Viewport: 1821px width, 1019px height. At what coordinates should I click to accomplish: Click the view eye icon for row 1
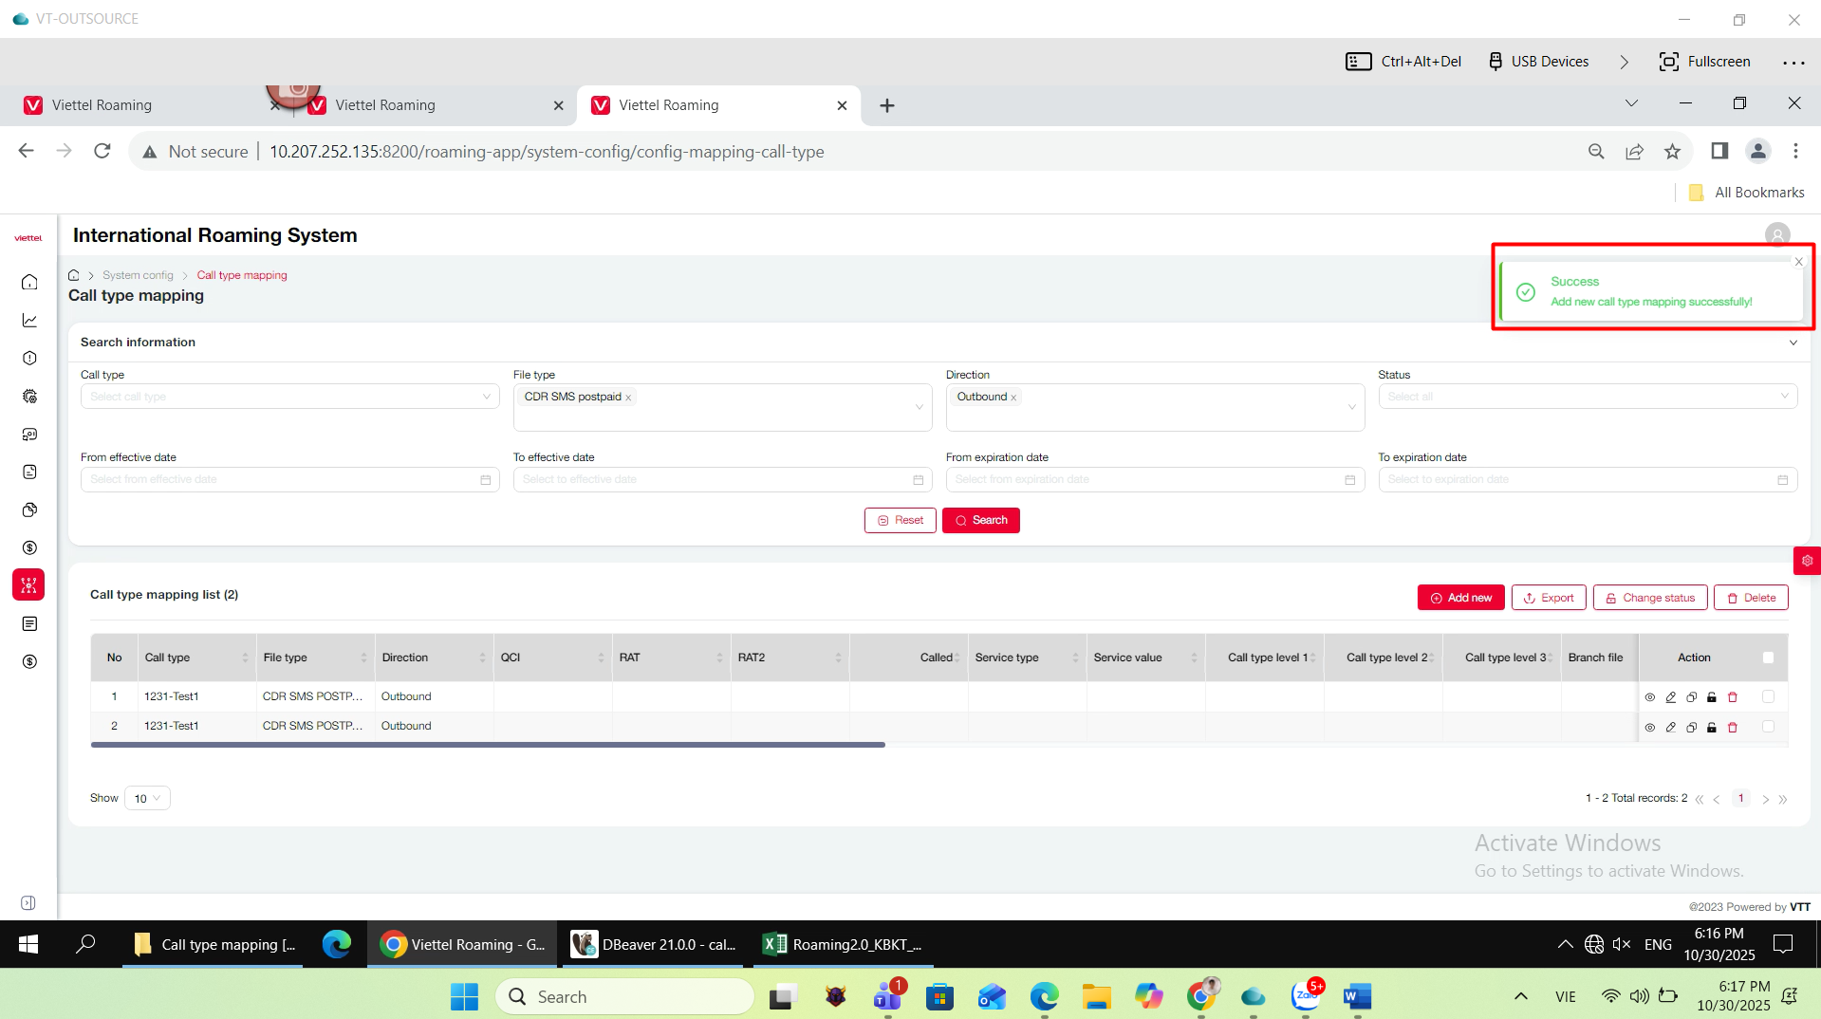1650,697
